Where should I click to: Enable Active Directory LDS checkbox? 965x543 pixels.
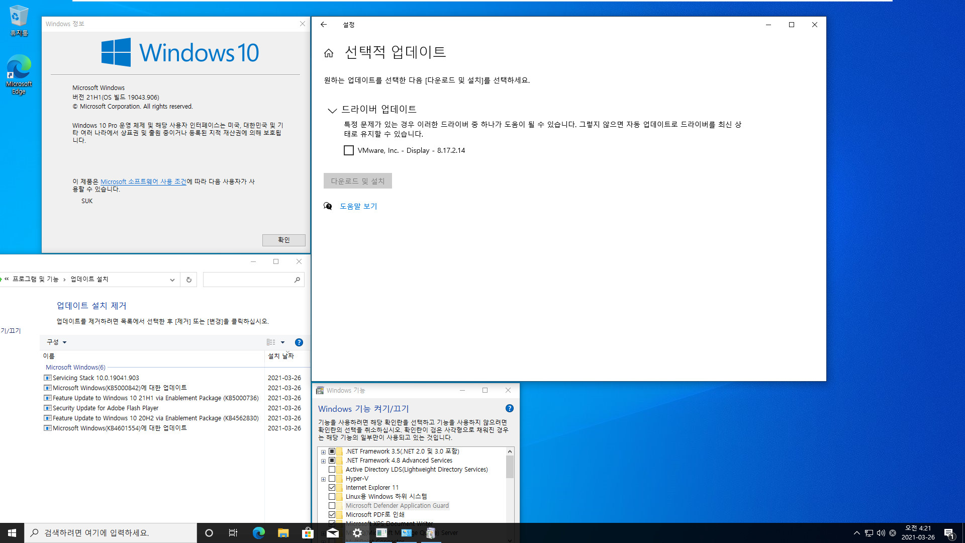tap(332, 470)
